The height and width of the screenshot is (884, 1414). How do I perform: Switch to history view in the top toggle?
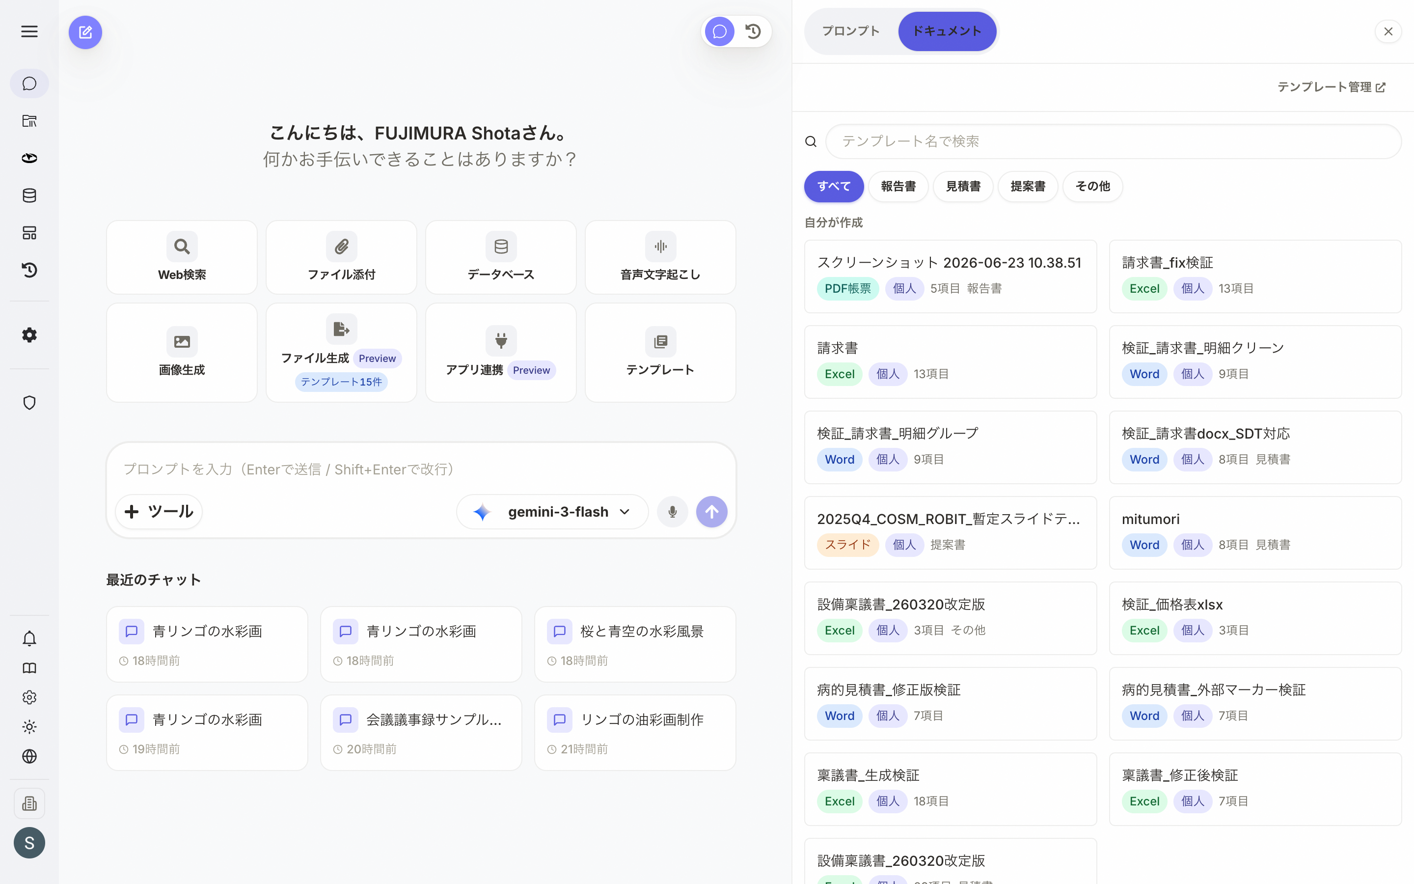[753, 31]
